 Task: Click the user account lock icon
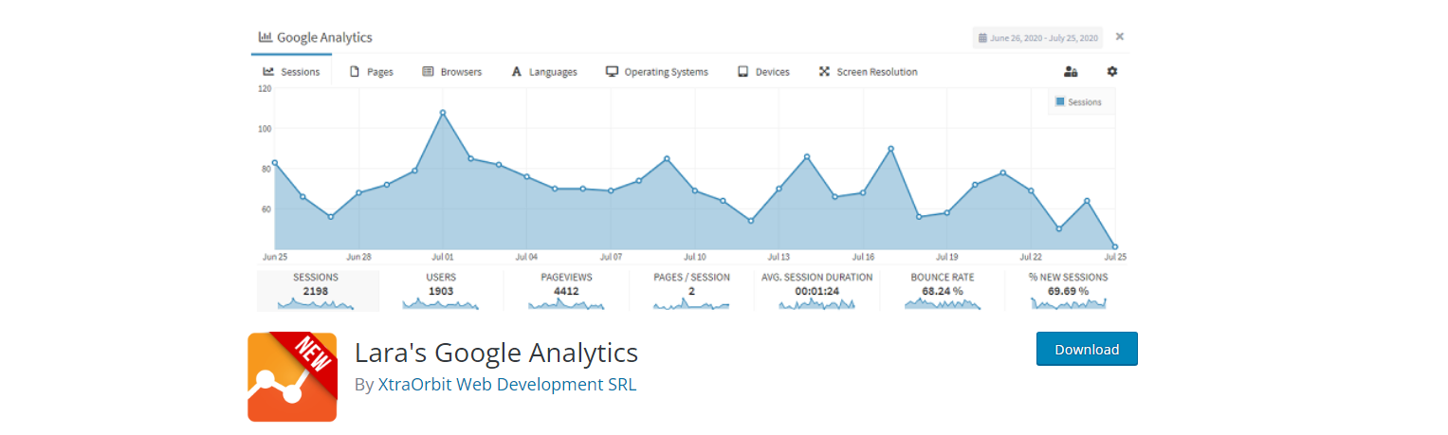click(x=1071, y=71)
